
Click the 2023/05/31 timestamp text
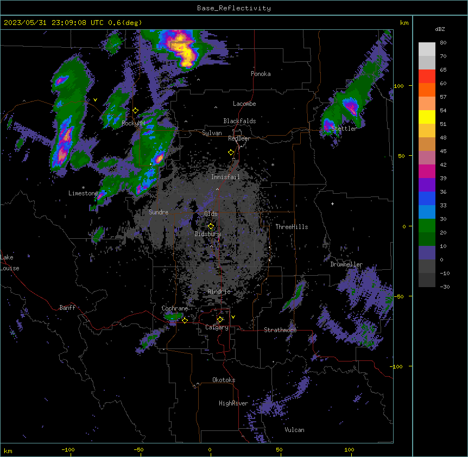point(73,23)
